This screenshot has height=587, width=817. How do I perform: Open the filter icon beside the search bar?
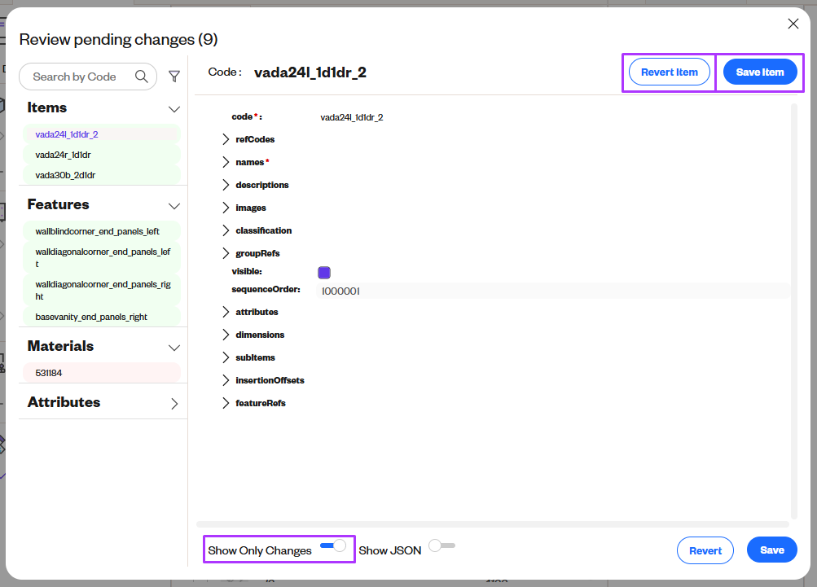click(174, 76)
